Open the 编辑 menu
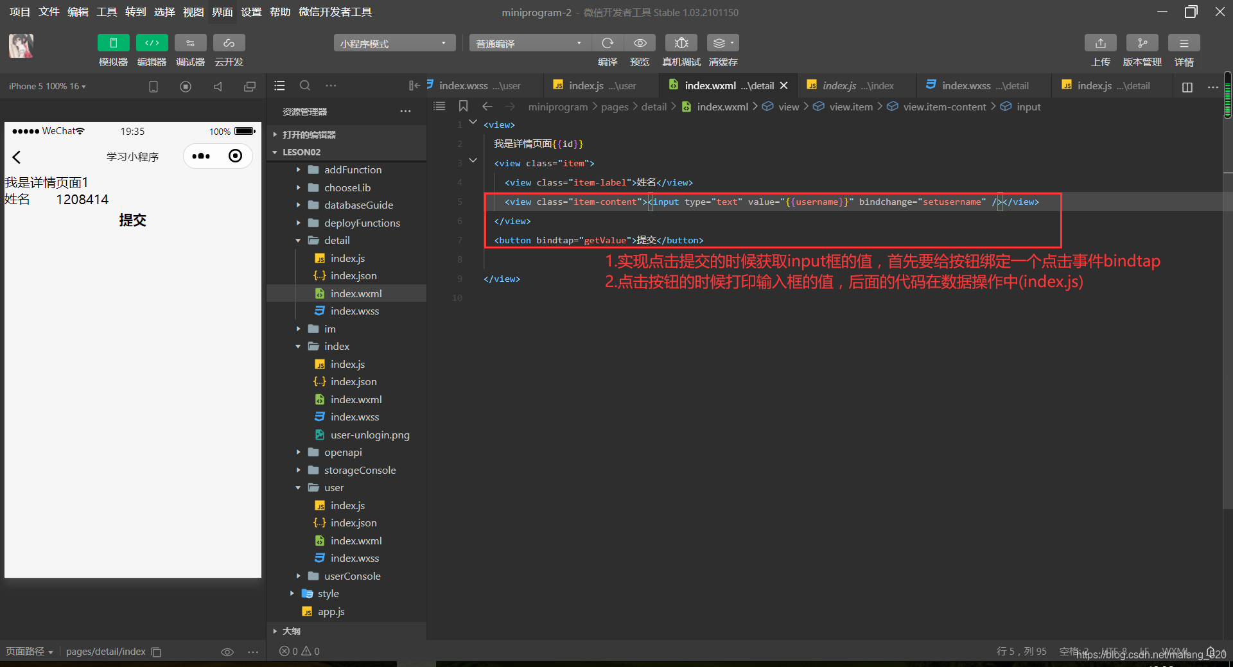1233x667 pixels. [x=78, y=12]
